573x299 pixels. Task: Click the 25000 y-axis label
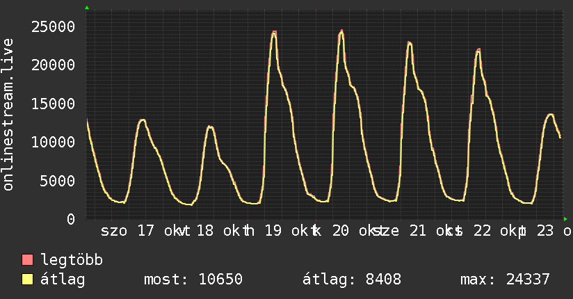coord(53,26)
